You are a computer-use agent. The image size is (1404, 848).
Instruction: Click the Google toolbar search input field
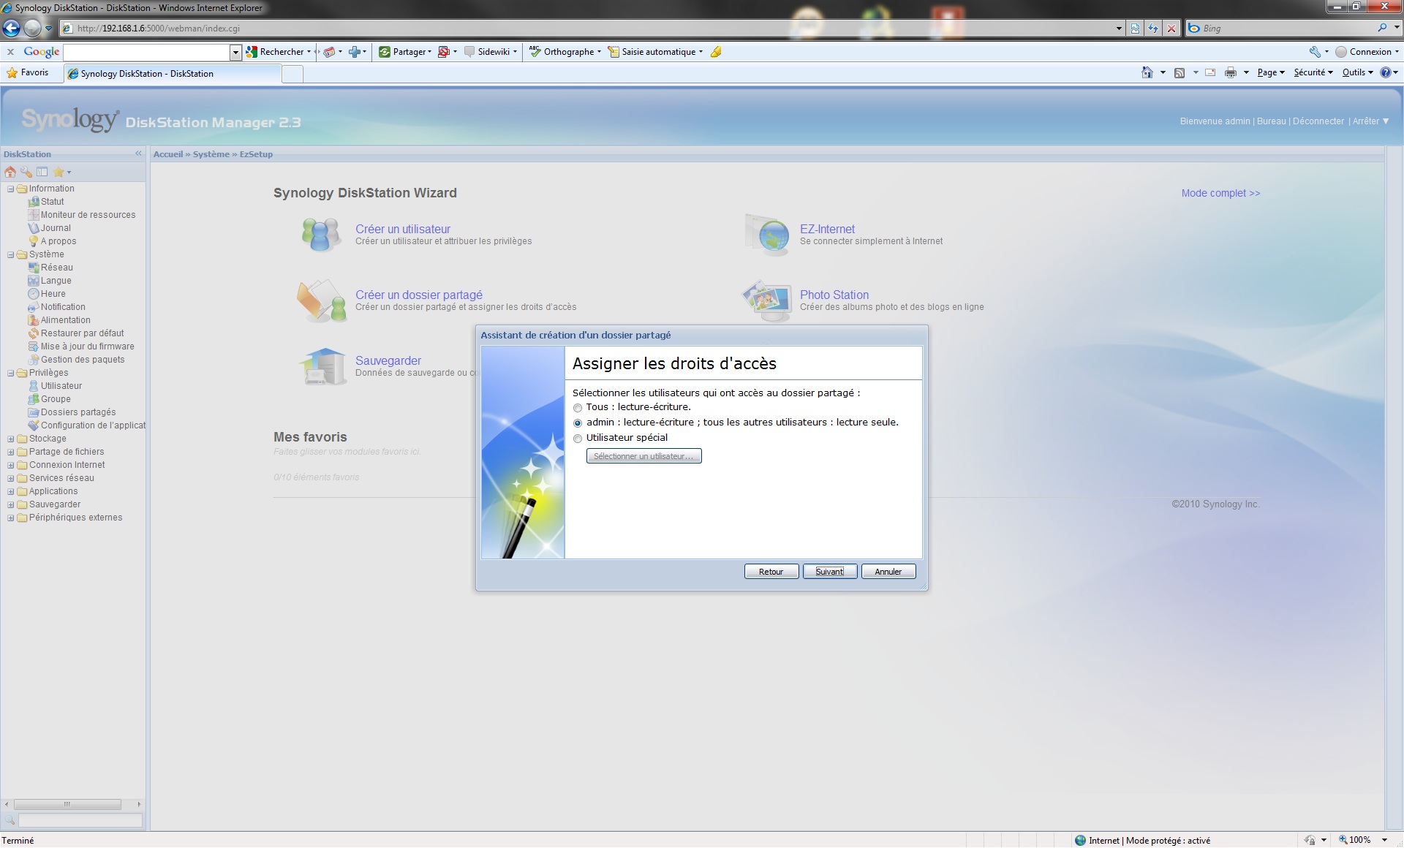[x=147, y=52]
